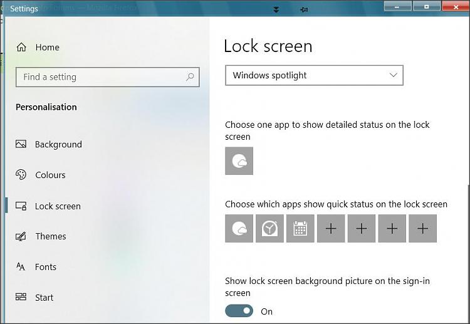The width and height of the screenshot is (470, 324).
Task: Click the quick status Alarms clock tile
Action: coord(269,228)
